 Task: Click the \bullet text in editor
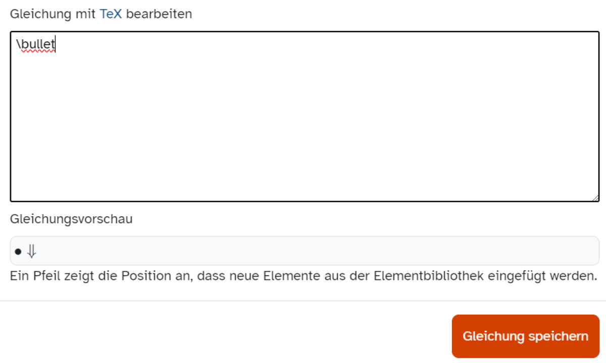click(36, 45)
